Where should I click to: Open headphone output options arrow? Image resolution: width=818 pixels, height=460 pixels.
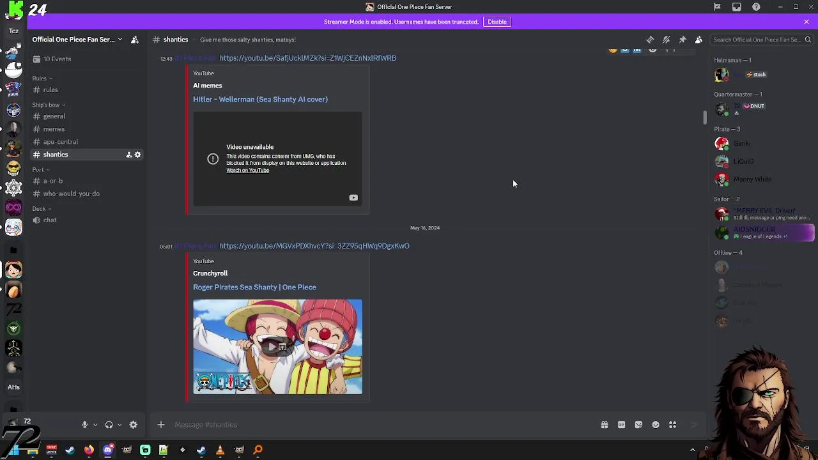120,425
